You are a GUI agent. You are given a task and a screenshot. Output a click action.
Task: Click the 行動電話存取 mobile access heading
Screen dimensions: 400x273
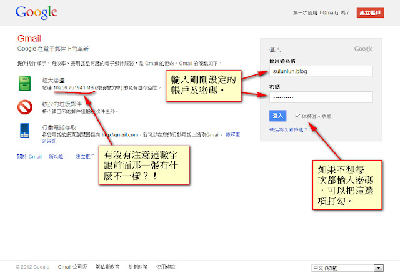[x=59, y=127]
